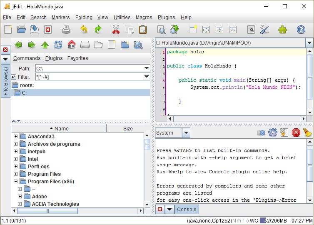Go back in file browser
The height and width of the screenshot is (225, 314).
pyautogui.click(x=18, y=45)
